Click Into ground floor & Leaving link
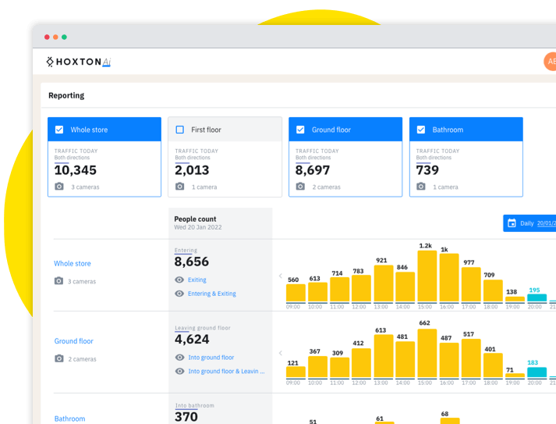The width and height of the screenshot is (556, 424). (x=226, y=372)
